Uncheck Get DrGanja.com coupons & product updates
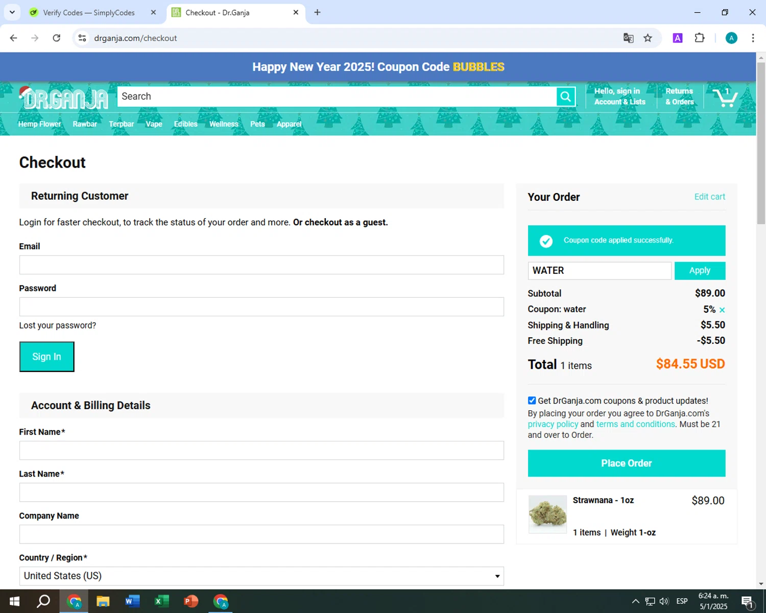The width and height of the screenshot is (766, 613). pyautogui.click(x=532, y=400)
